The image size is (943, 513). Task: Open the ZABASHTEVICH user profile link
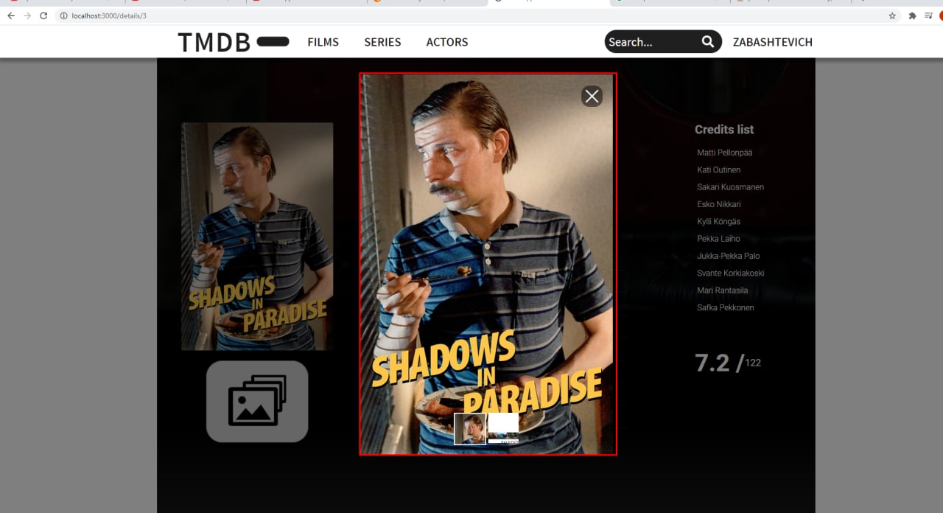click(x=772, y=42)
